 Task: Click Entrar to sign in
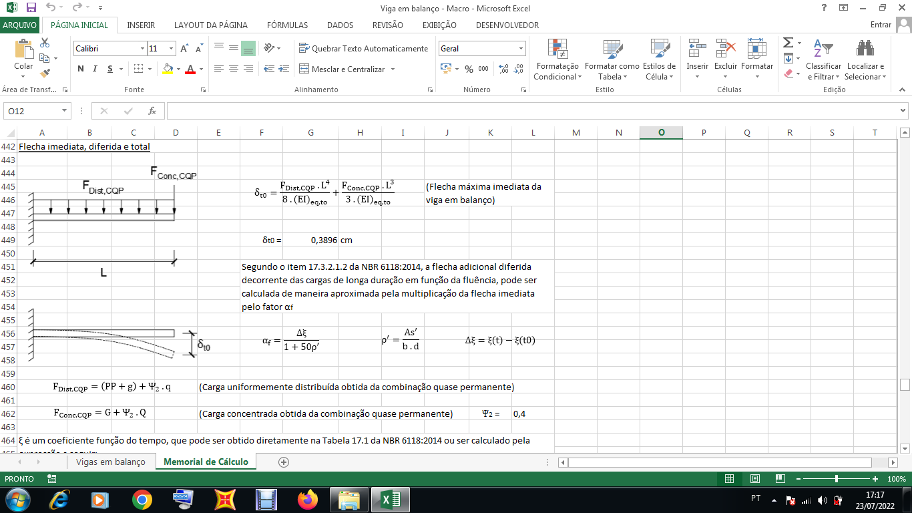[881, 25]
